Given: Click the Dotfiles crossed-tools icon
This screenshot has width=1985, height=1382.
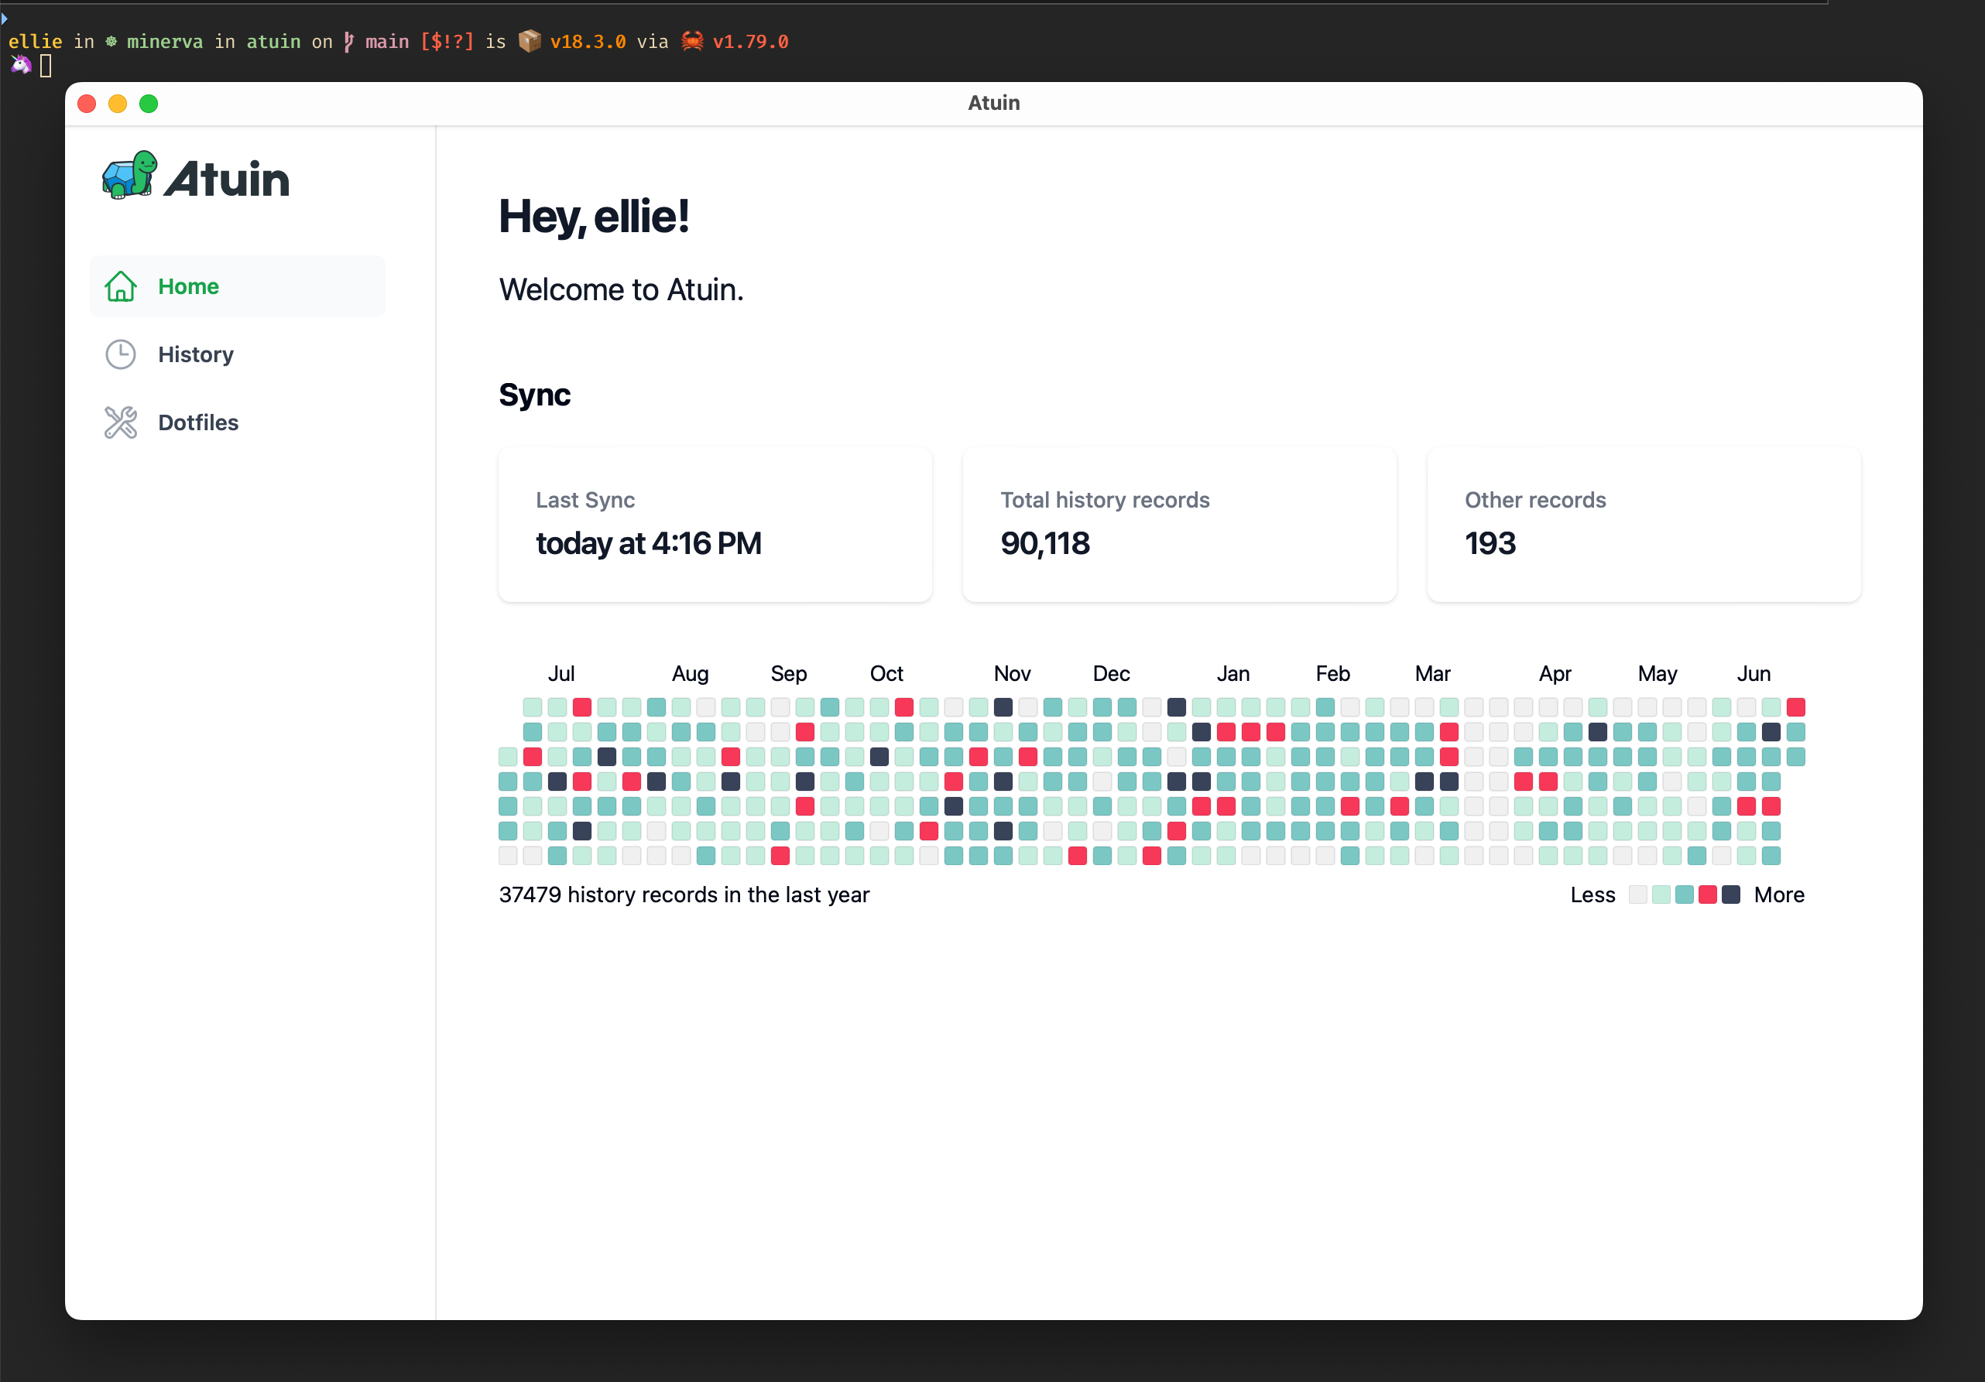Looking at the screenshot, I should (120, 422).
